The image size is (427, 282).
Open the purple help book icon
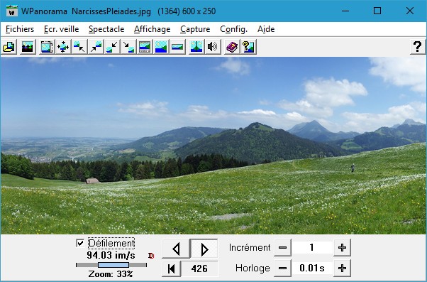[x=232, y=47]
